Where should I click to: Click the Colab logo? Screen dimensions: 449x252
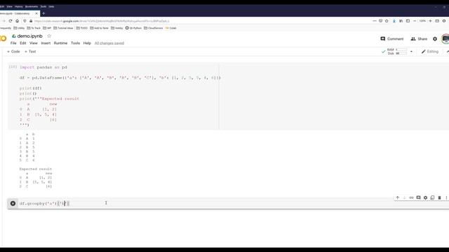[x=3, y=38]
